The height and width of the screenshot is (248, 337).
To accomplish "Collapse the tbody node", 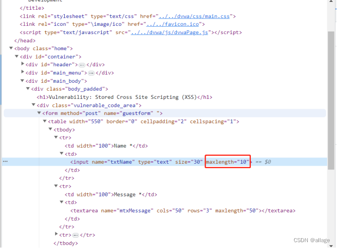I will click(50, 129).
